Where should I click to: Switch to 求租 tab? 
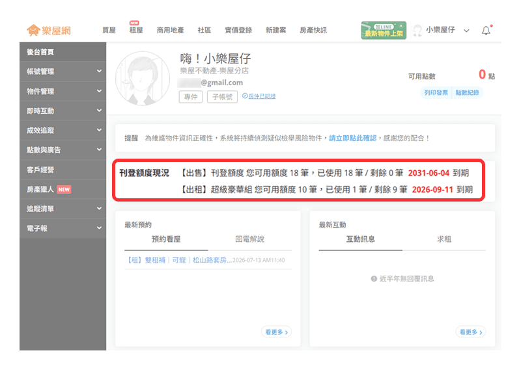[444, 239]
